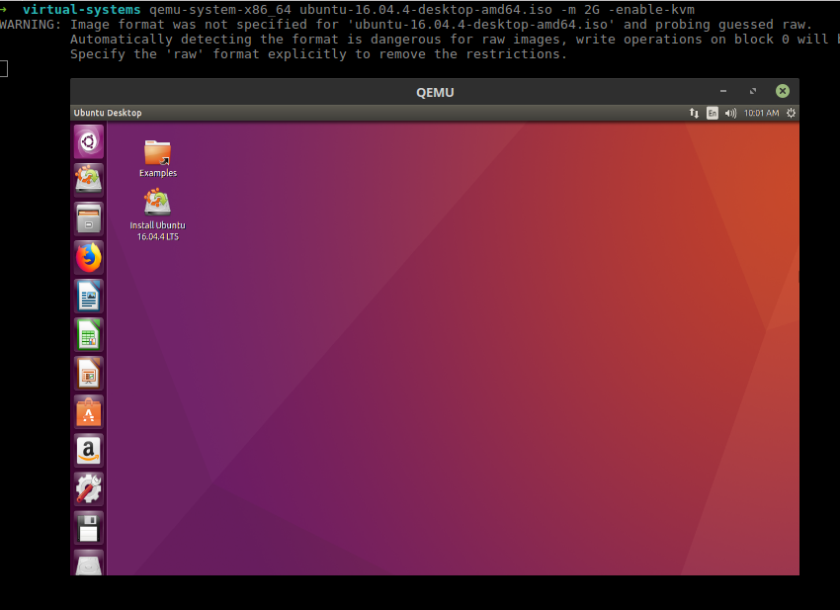Click the WARNING: text in terminal output

click(x=31, y=25)
